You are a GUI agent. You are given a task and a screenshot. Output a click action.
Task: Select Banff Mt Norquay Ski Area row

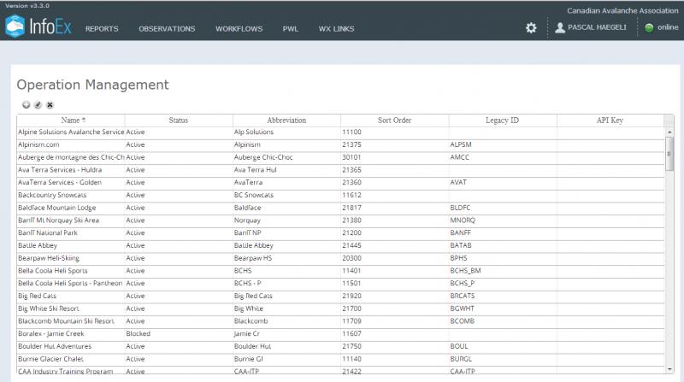pos(340,220)
